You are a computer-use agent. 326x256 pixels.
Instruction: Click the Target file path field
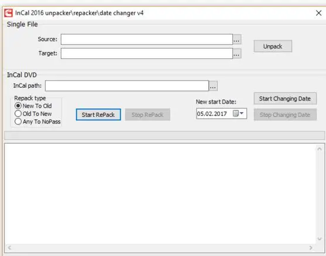(x=146, y=53)
